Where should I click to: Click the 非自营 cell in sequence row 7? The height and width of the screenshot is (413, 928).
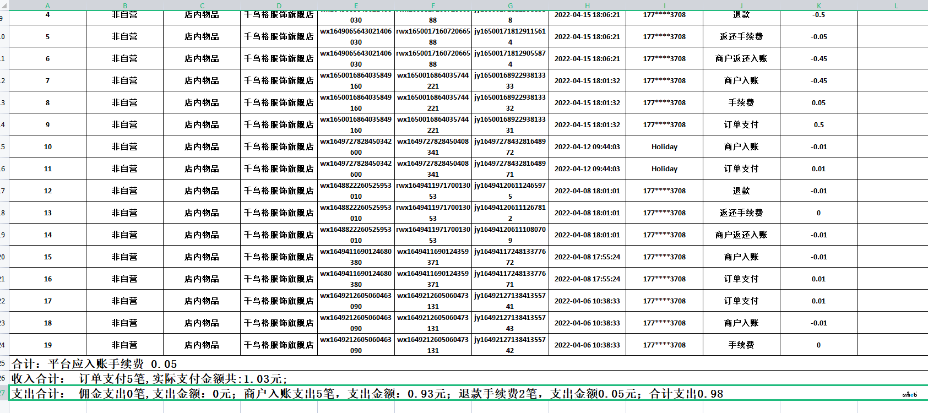[124, 81]
